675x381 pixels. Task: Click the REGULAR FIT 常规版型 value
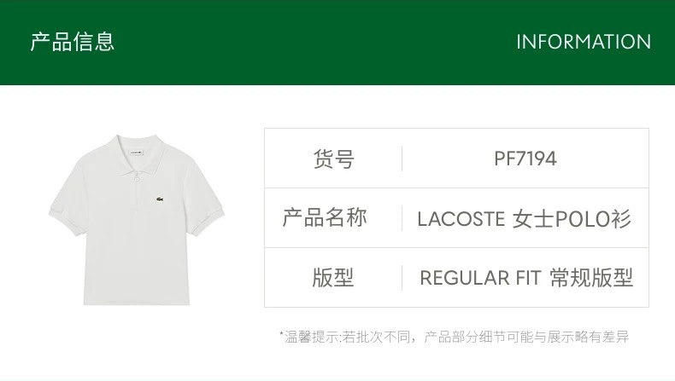(x=526, y=278)
